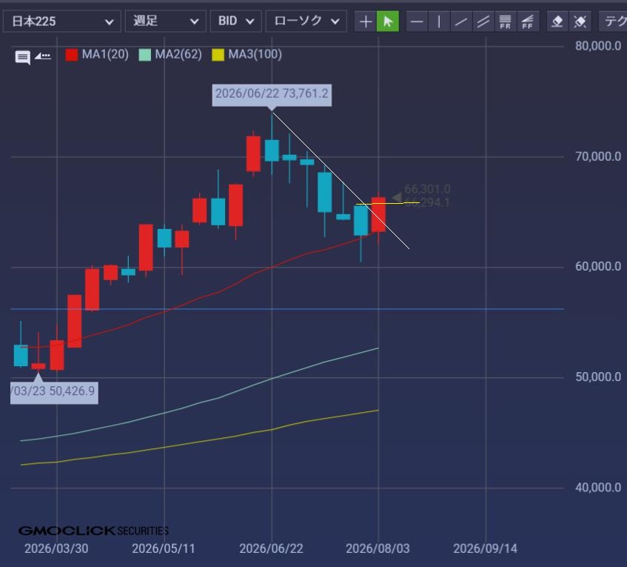Click the 2026/06/22 date axis label
This screenshot has height=567, width=627.
[271, 548]
